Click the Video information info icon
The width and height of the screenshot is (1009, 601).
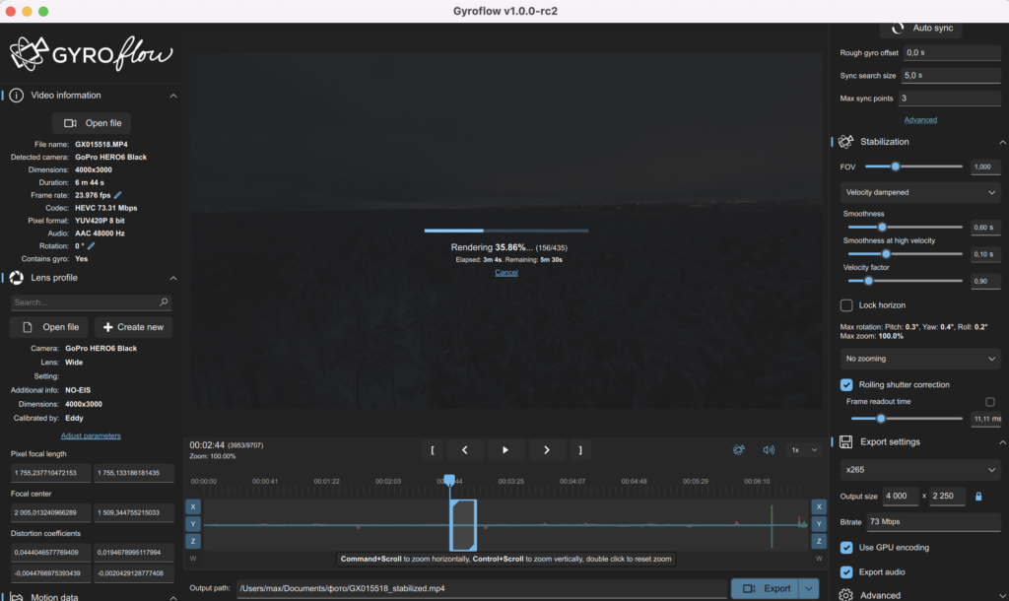16,96
